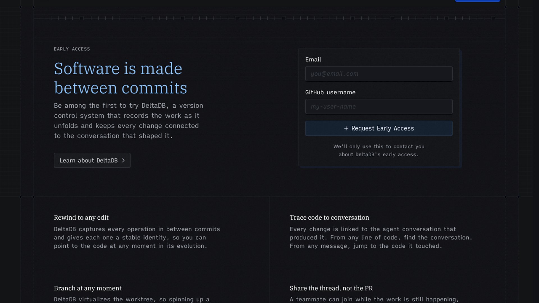
Task: Open the Learn about DeltaDB link
Action: coord(92,160)
